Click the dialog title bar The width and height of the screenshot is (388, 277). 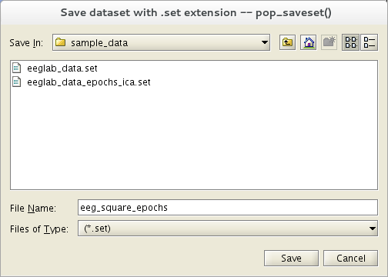pos(196,12)
